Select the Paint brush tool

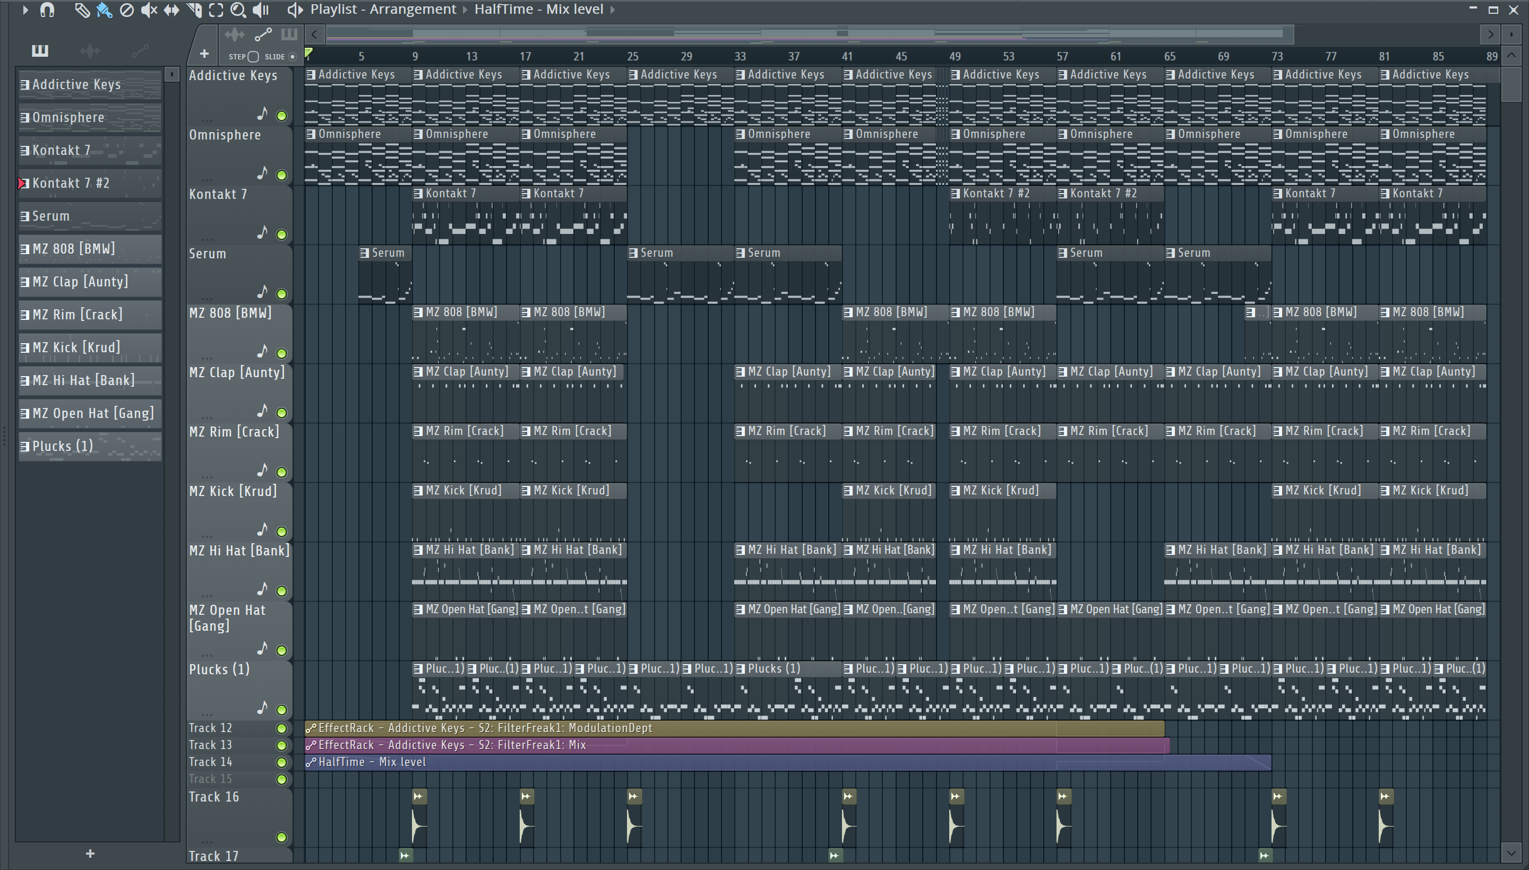pos(104,10)
